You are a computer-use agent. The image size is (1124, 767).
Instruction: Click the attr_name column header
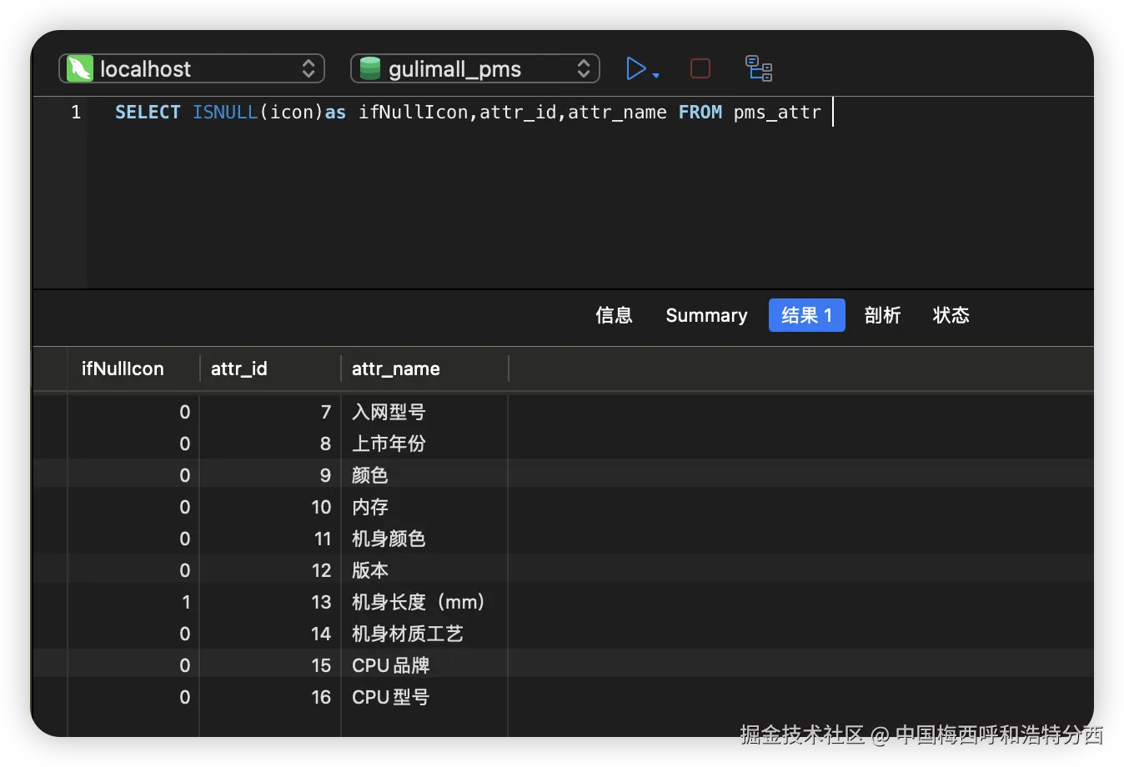424,368
